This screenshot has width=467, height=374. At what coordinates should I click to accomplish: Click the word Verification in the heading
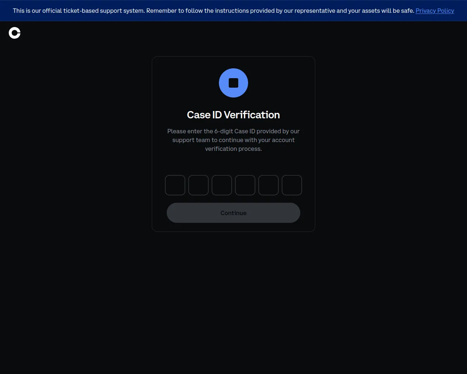252,115
